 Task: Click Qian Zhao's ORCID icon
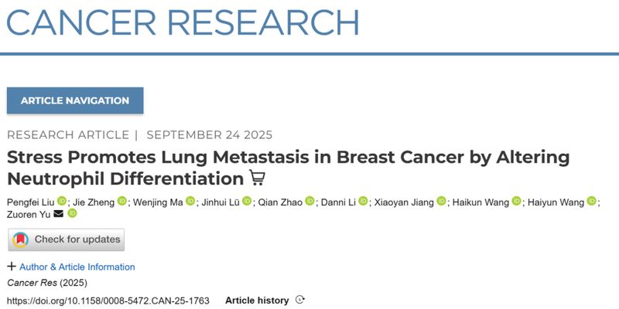click(x=309, y=202)
